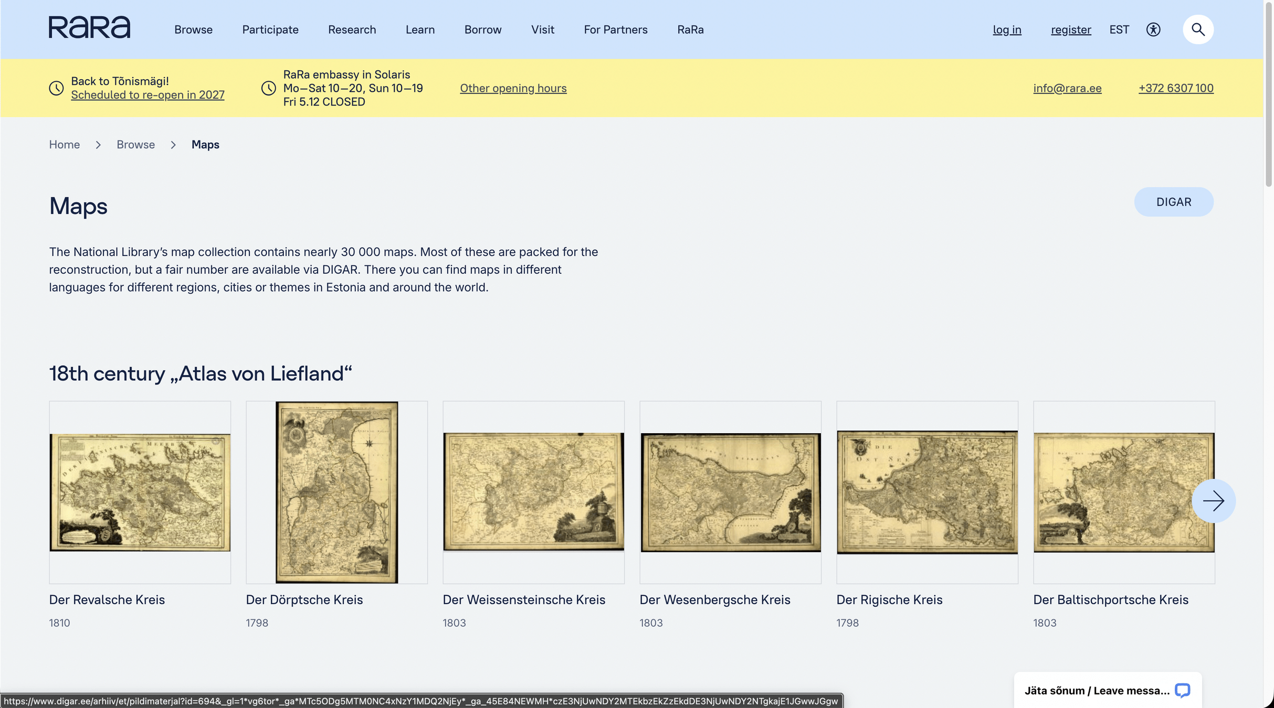This screenshot has height=708, width=1274.
Task: Follow the Other opening hours link
Action: pos(513,88)
